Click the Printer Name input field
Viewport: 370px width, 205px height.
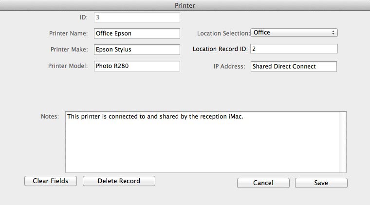(136, 34)
